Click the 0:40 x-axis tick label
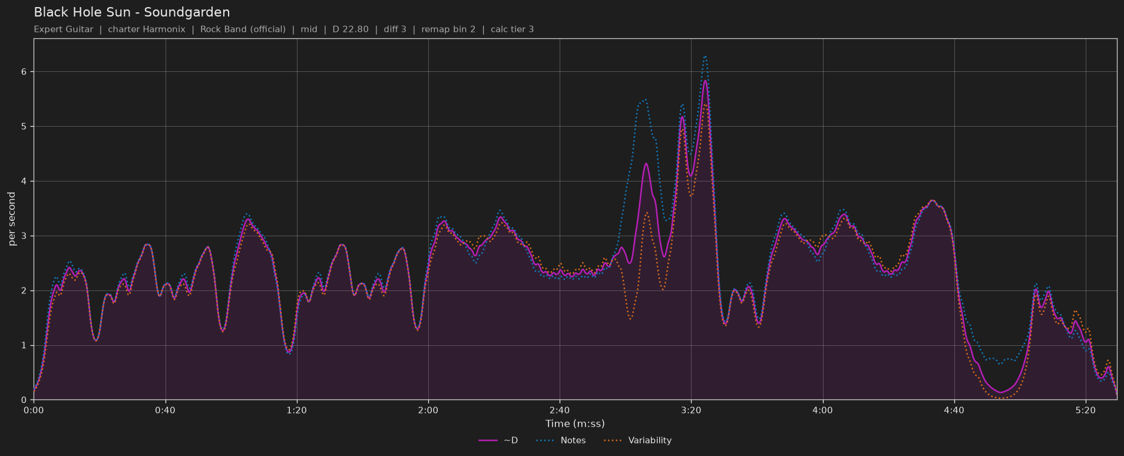Image resolution: width=1124 pixels, height=456 pixels. (165, 411)
